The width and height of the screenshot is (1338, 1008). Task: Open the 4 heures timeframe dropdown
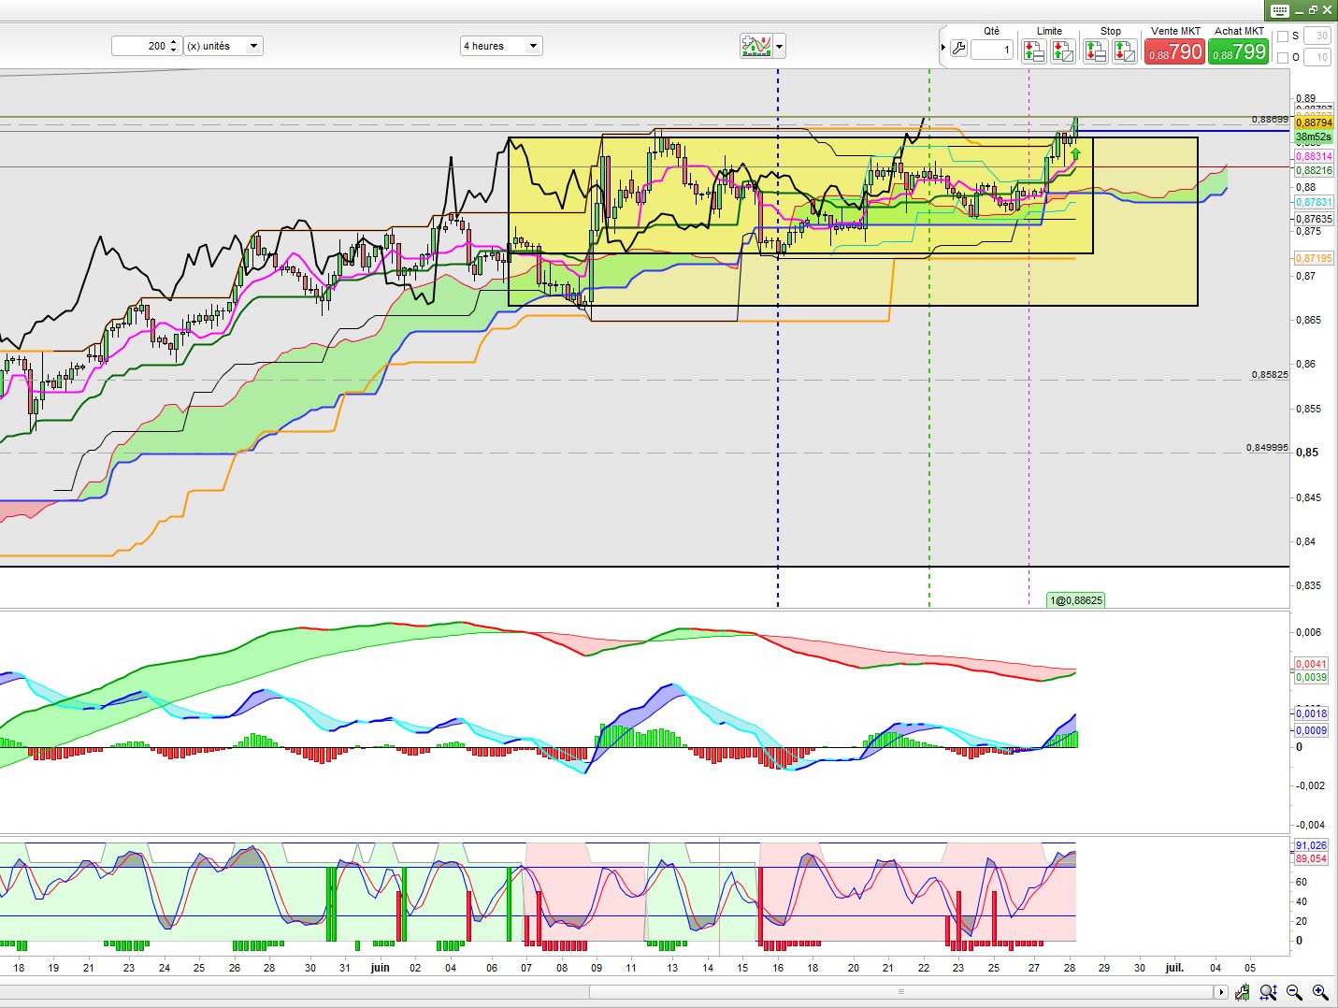(x=501, y=46)
